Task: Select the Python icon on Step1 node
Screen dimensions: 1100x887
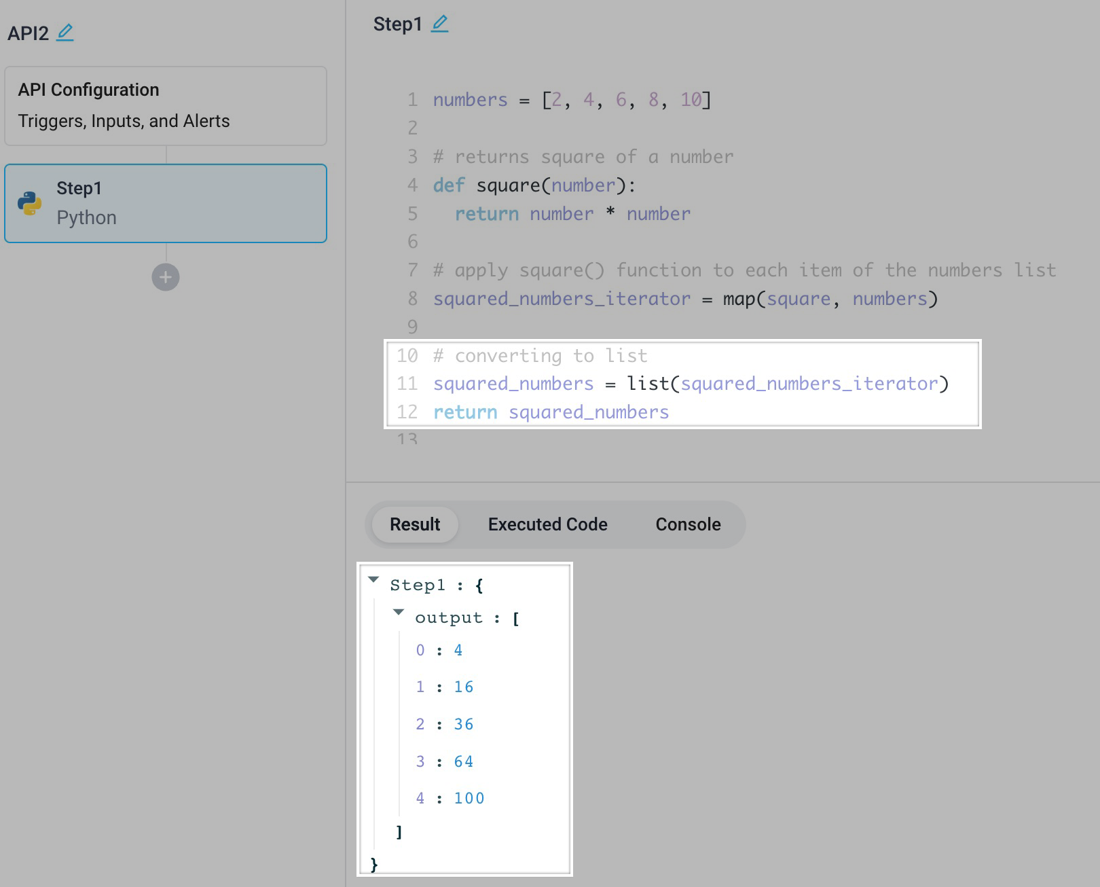Action: point(29,202)
